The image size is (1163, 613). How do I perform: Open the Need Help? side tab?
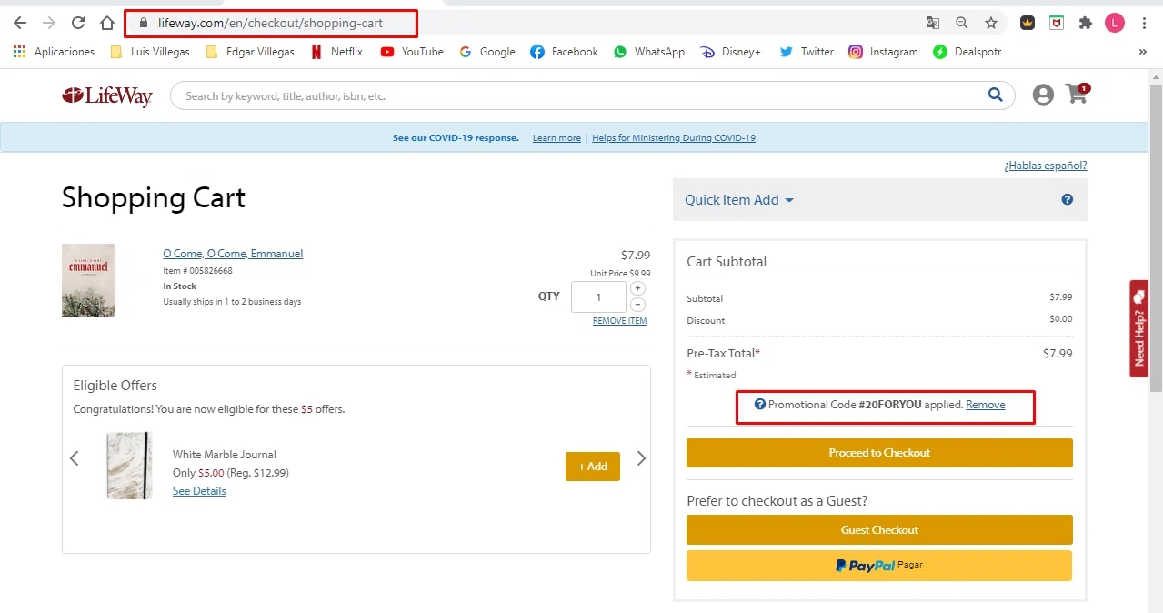[x=1139, y=328]
